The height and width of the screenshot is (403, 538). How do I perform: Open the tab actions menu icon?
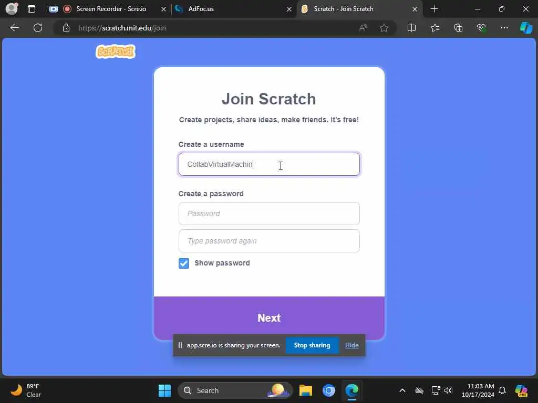[x=31, y=9]
